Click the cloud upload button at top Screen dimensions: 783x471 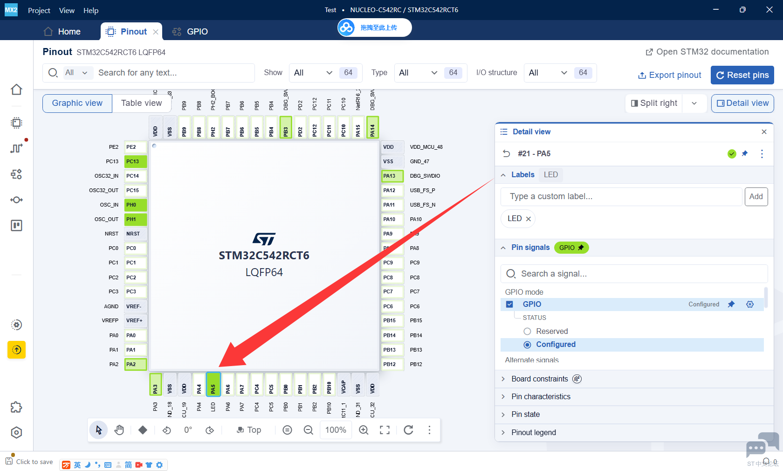pos(375,28)
